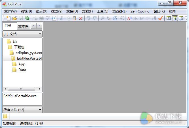Switch to the 目录 tab
The width and height of the screenshot is (189, 128).
tap(10, 26)
